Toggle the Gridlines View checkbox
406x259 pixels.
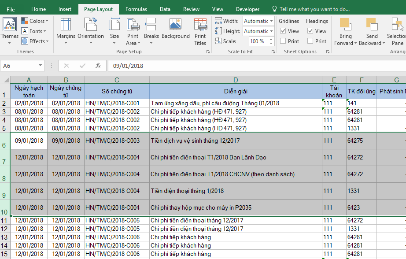click(x=283, y=31)
